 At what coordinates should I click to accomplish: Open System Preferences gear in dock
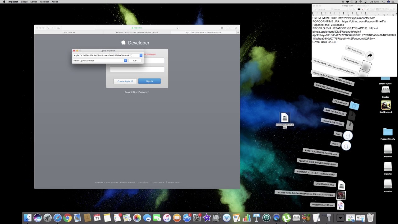[x=197, y=218]
